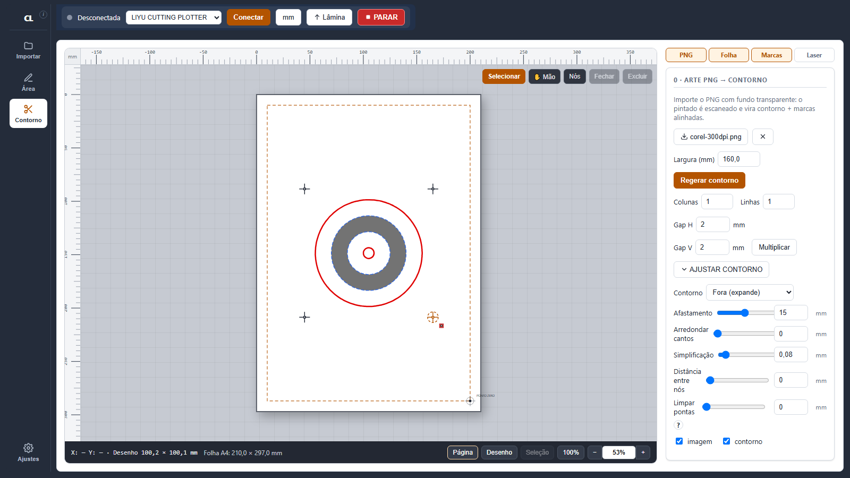
Task: Click the corel-300dpi.png file button
Action: [x=711, y=136]
